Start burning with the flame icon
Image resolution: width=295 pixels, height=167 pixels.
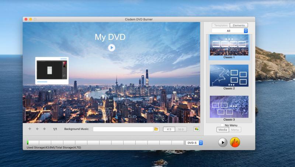[235, 142]
